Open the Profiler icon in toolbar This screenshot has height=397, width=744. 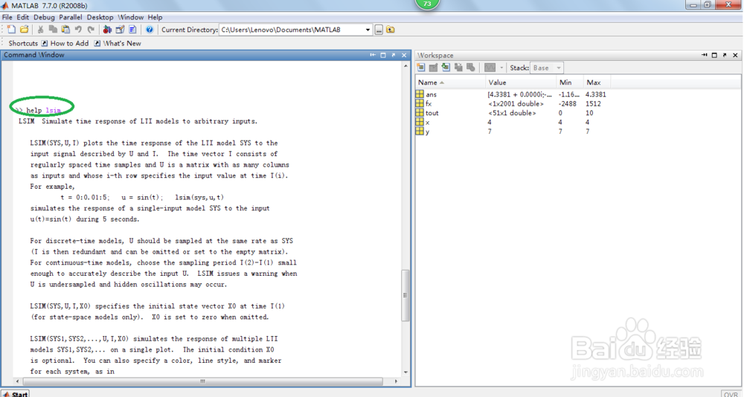pos(132,30)
